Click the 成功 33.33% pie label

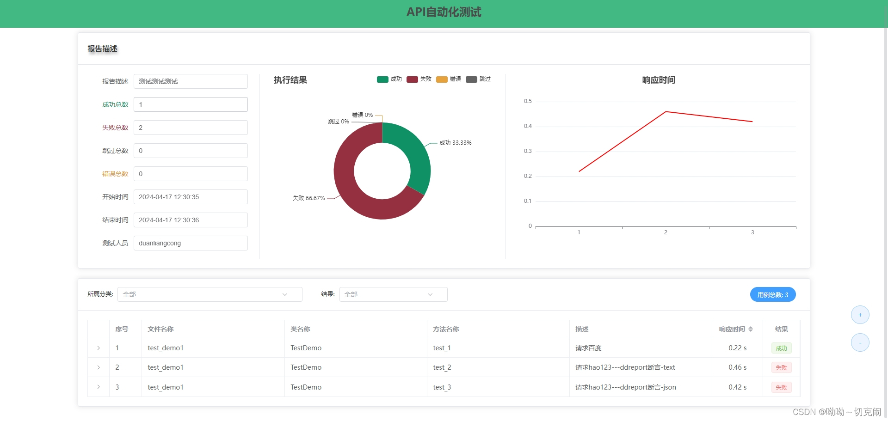(x=455, y=143)
